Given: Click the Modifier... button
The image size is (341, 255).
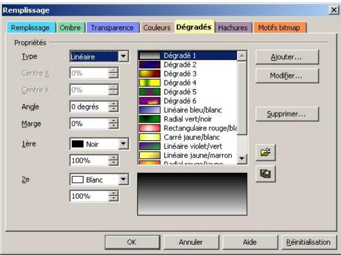Looking at the screenshot, I should pos(287,76).
